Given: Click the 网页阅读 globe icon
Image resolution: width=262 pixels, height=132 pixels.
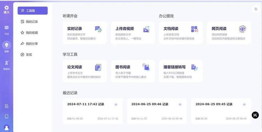Looking at the screenshot, I should [x=243, y=29].
